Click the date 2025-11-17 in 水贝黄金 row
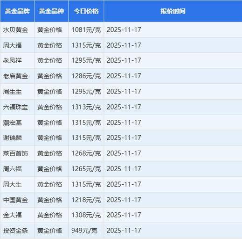Viewport: 242px width, 239px height. click(124, 30)
